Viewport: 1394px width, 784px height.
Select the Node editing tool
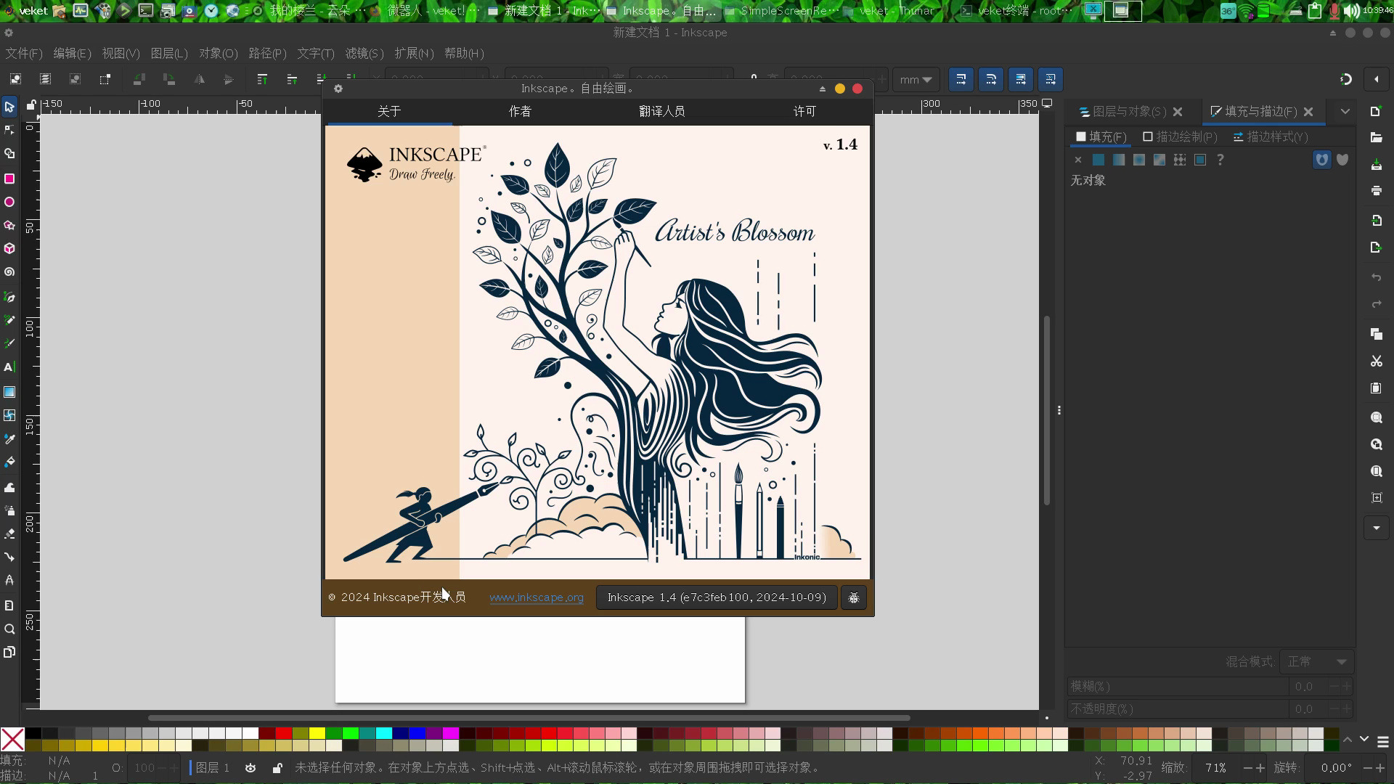point(9,131)
